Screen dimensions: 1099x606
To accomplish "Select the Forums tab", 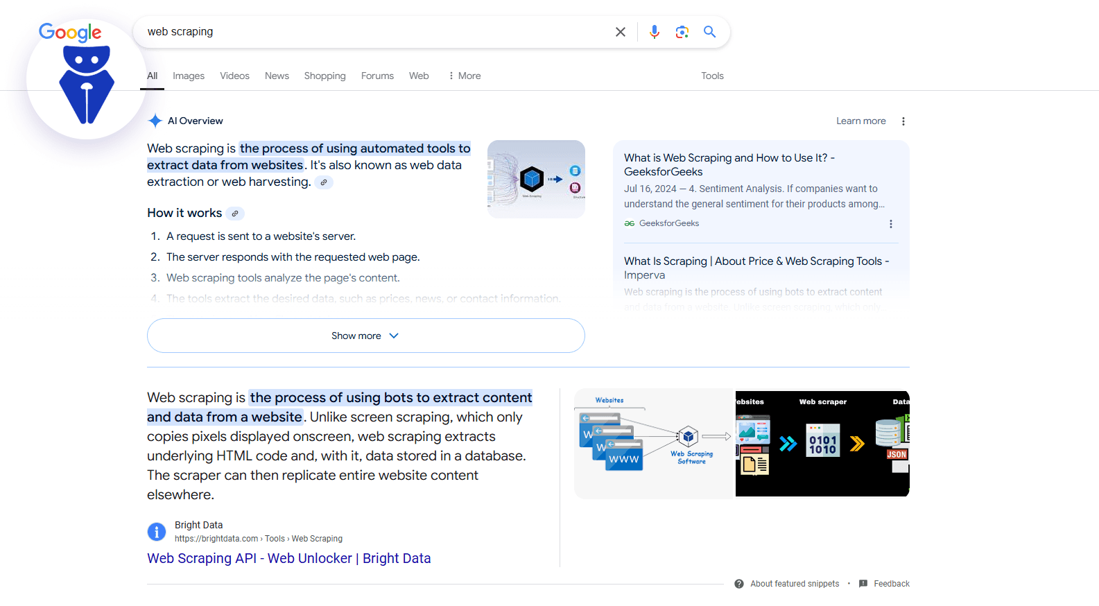I will [377, 76].
